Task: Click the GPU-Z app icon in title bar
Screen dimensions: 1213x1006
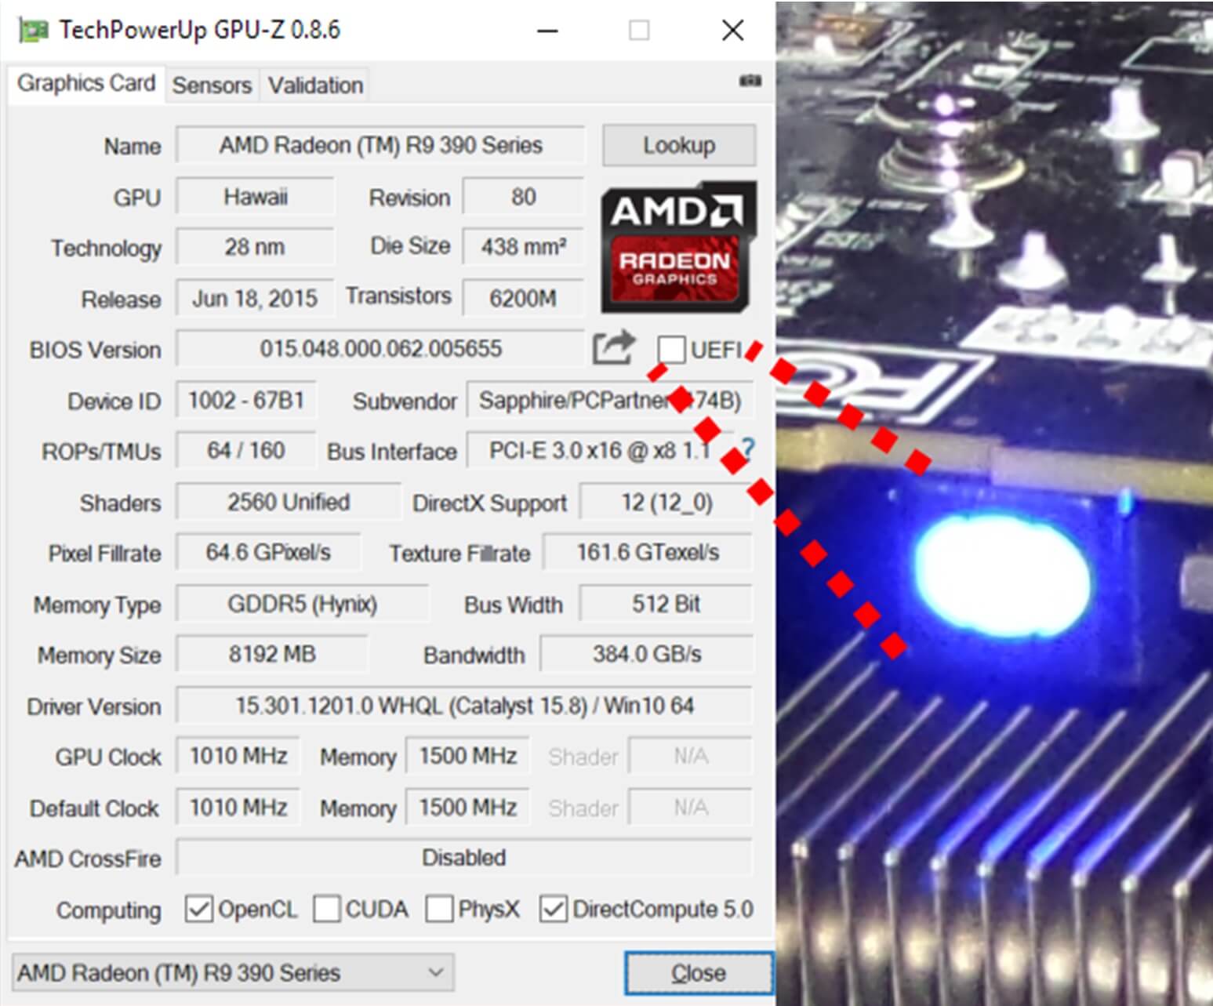Action: (33, 31)
